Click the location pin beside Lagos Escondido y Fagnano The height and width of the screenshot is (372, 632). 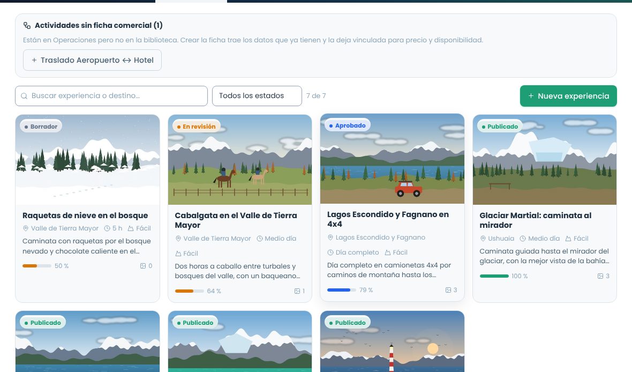pyautogui.click(x=330, y=237)
